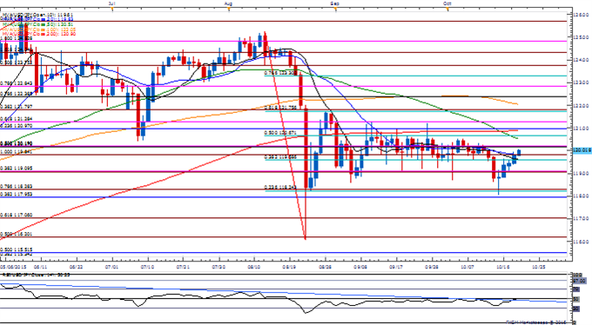Select Fibonacci label 0.382 117.953
592x325 pixels.
[x=17, y=194]
